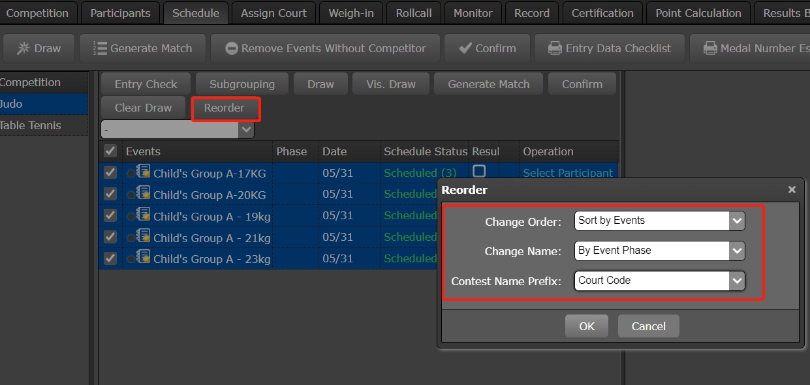Click the Remove Events Without Competitor minus icon

[231, 48]
